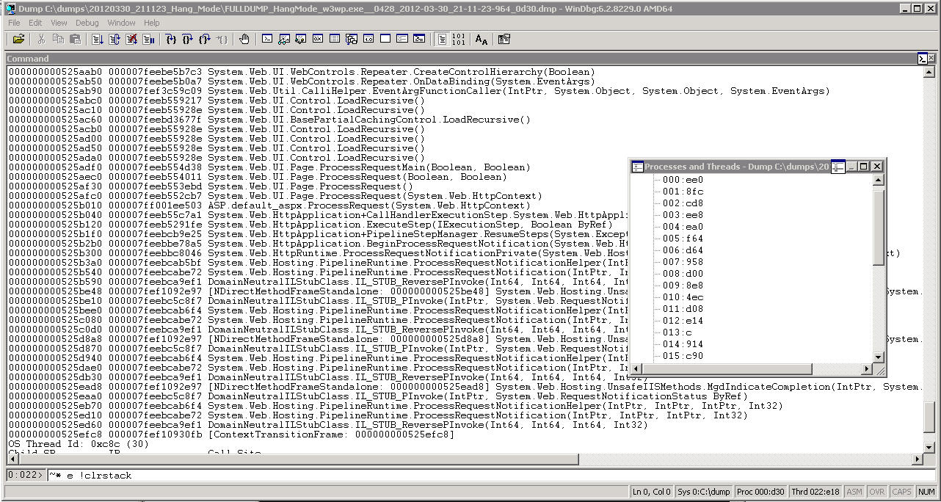Click the 'Ln 0, Col 0' status bar entry
The height and width of the screenshot is (502, 941).
click(x=652, y=492)
